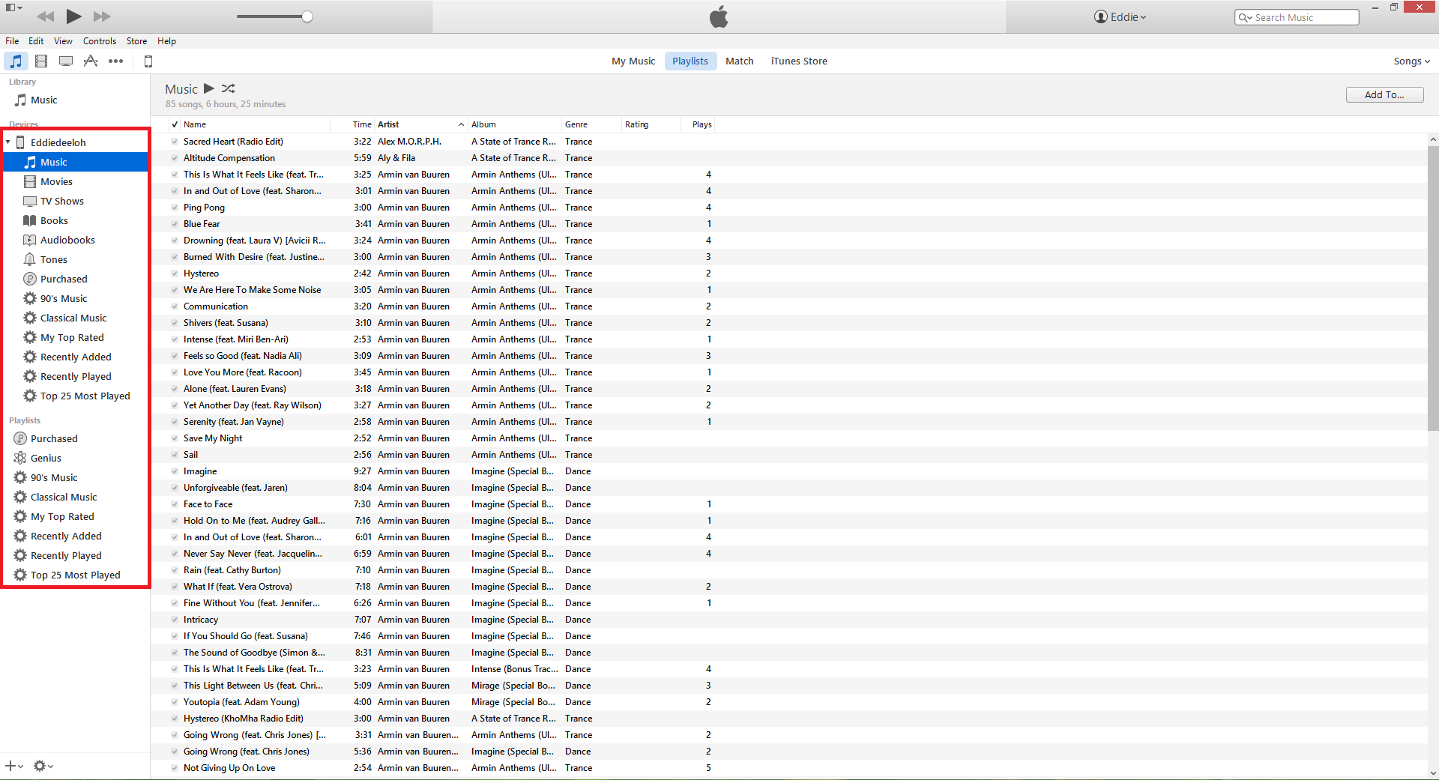1439x780 pixels.
Task: Sort by the Name column header
Action: point(255,124)
